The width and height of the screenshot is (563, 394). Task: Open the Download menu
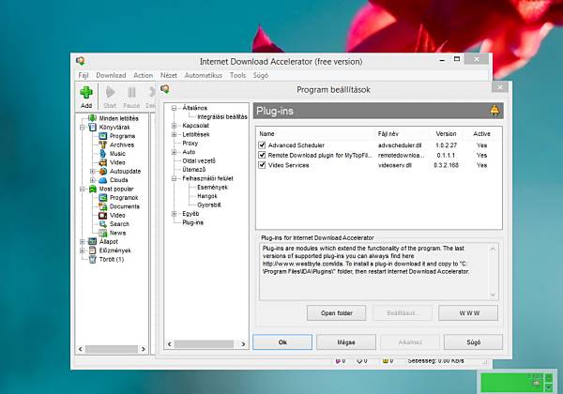[111, 75]
